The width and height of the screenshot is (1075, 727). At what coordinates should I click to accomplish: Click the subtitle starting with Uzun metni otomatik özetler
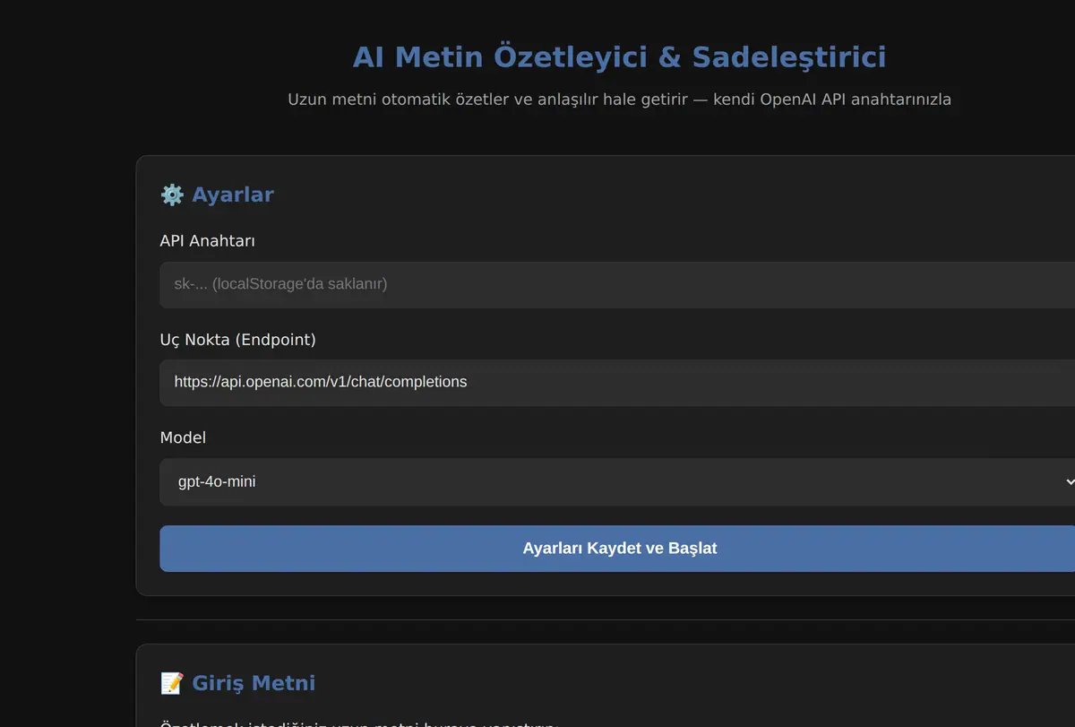pos(619,100)
